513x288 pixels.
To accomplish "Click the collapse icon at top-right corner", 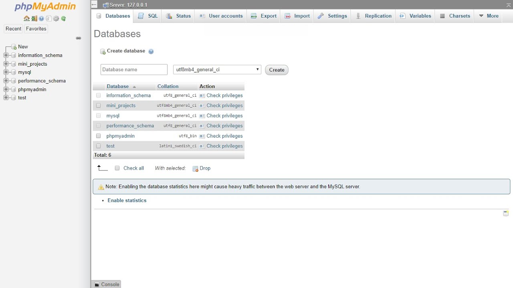I will [x=509, y=5].
